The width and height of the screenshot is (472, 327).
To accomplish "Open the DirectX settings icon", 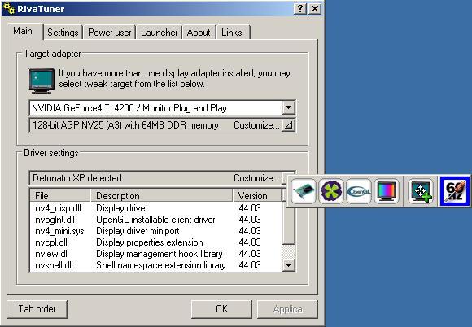I will point(331,191).
